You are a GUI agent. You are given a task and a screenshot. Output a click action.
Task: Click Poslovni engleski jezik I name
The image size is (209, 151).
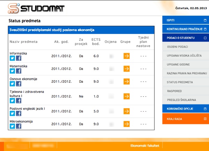(27, 109)
